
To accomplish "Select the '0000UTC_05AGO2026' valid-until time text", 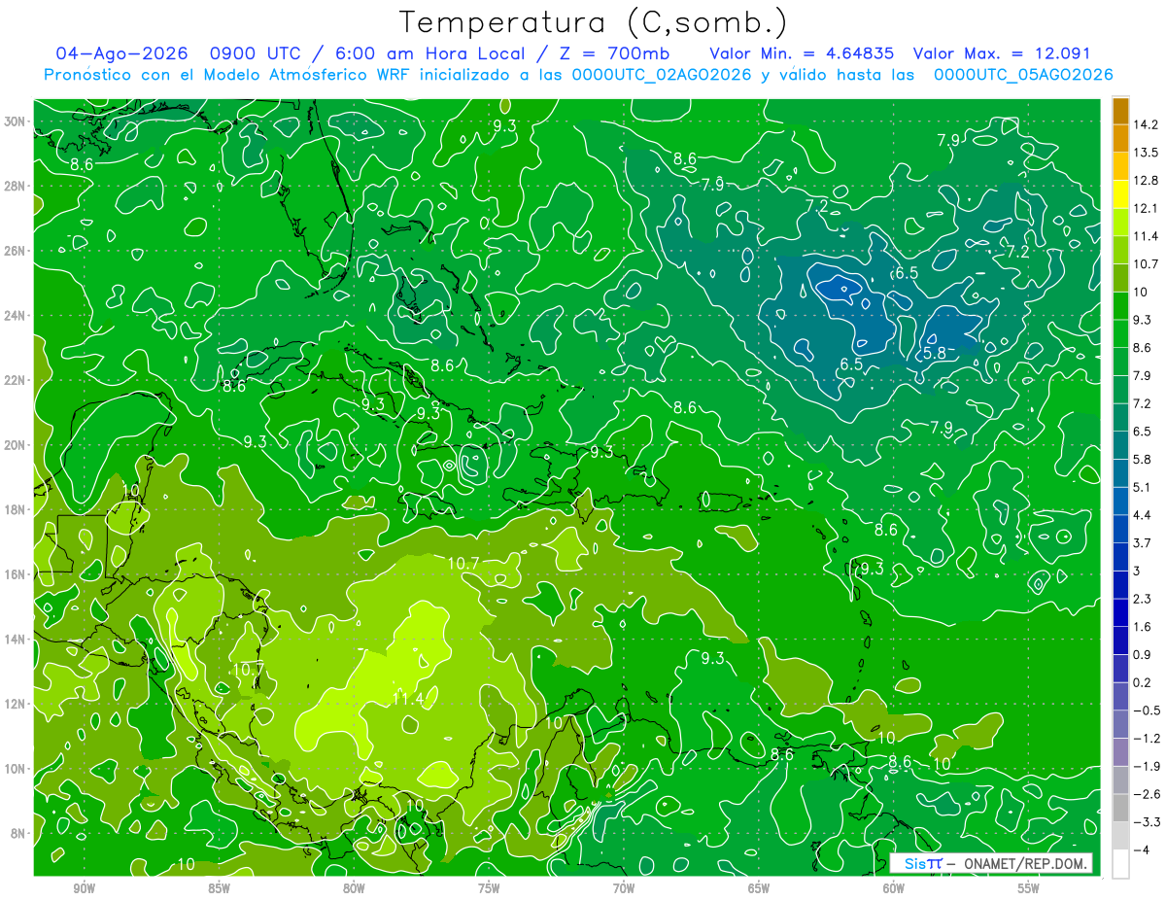I will 1023,75.
